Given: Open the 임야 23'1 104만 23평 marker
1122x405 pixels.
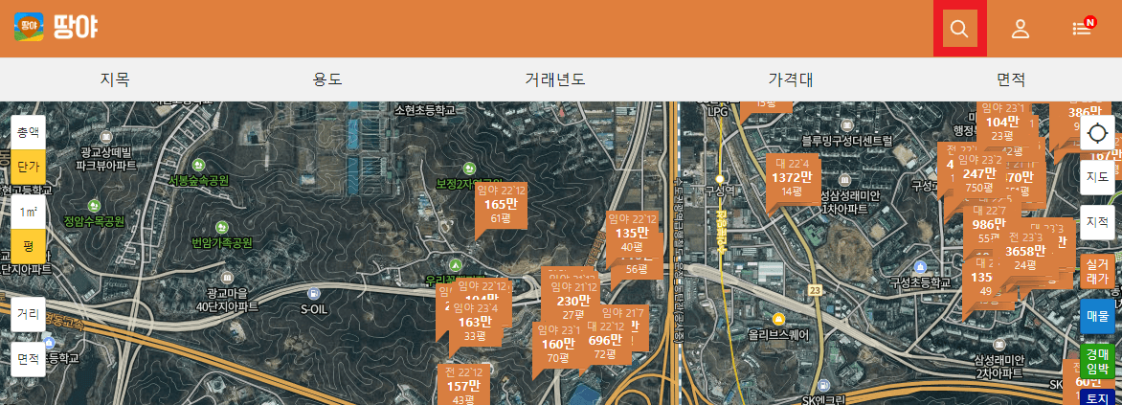Looking at the screenshot, I should (x=1001, y=122).
